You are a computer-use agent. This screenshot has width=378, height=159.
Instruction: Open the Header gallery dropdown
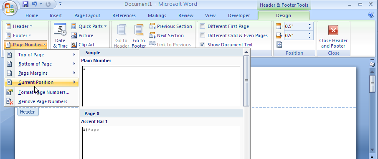19,26
